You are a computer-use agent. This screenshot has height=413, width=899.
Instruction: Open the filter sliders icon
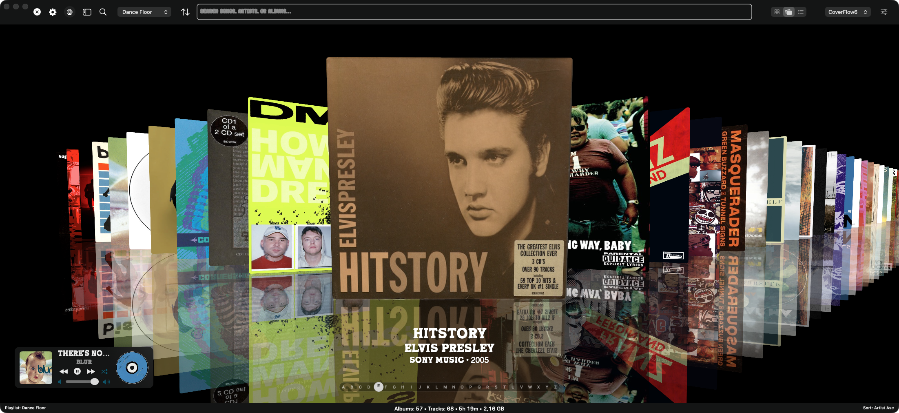(883, 12)
